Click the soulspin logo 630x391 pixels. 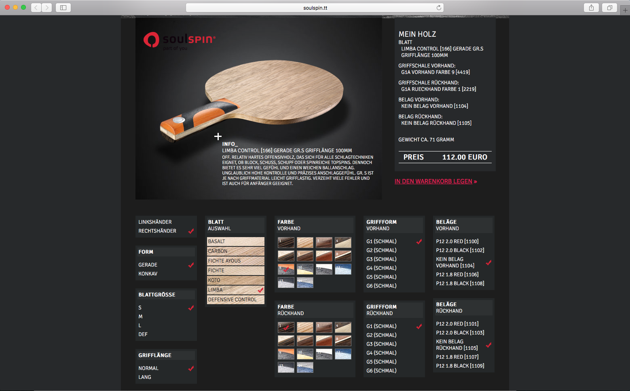click(x=180, y=41)
